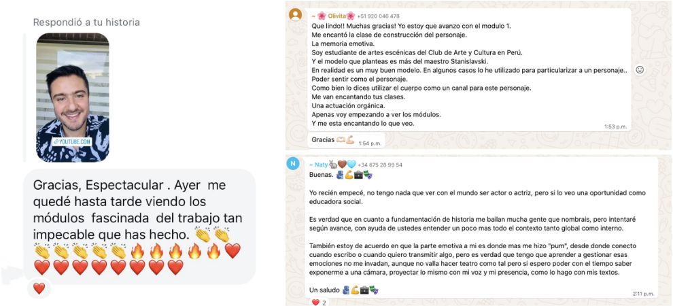Open emoji reaction smiley beside Olivita's message
The height and width of the screenshot is (306, 673).
tap(640, 69)
